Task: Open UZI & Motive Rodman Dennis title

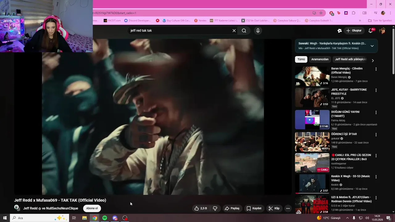Action: click(351, 199)
